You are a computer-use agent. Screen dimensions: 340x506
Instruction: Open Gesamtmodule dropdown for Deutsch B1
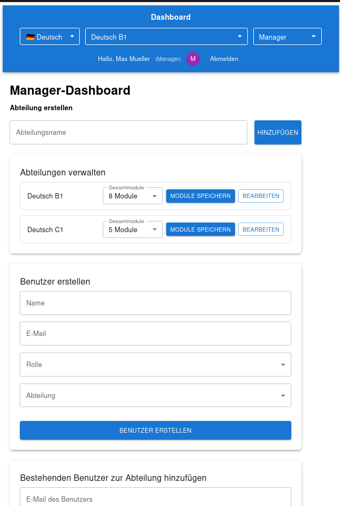click(132, 196)
